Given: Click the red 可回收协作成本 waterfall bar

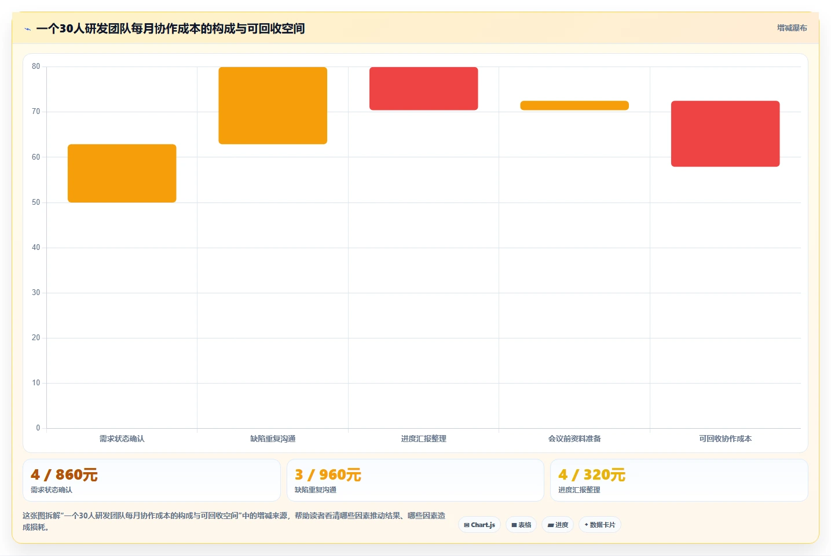Looking at the screenshot, I should point(726,134).
